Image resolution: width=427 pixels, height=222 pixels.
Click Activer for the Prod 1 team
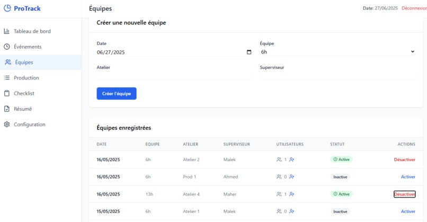pyautogui.click(x=408, y=176)
